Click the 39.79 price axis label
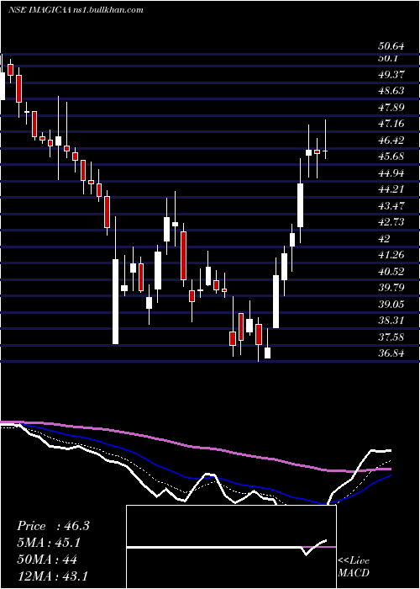 (x=391, y=288)
